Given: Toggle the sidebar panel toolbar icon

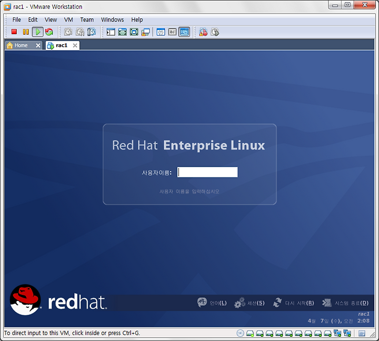Looking at the screenshot, I should [111, 32].
